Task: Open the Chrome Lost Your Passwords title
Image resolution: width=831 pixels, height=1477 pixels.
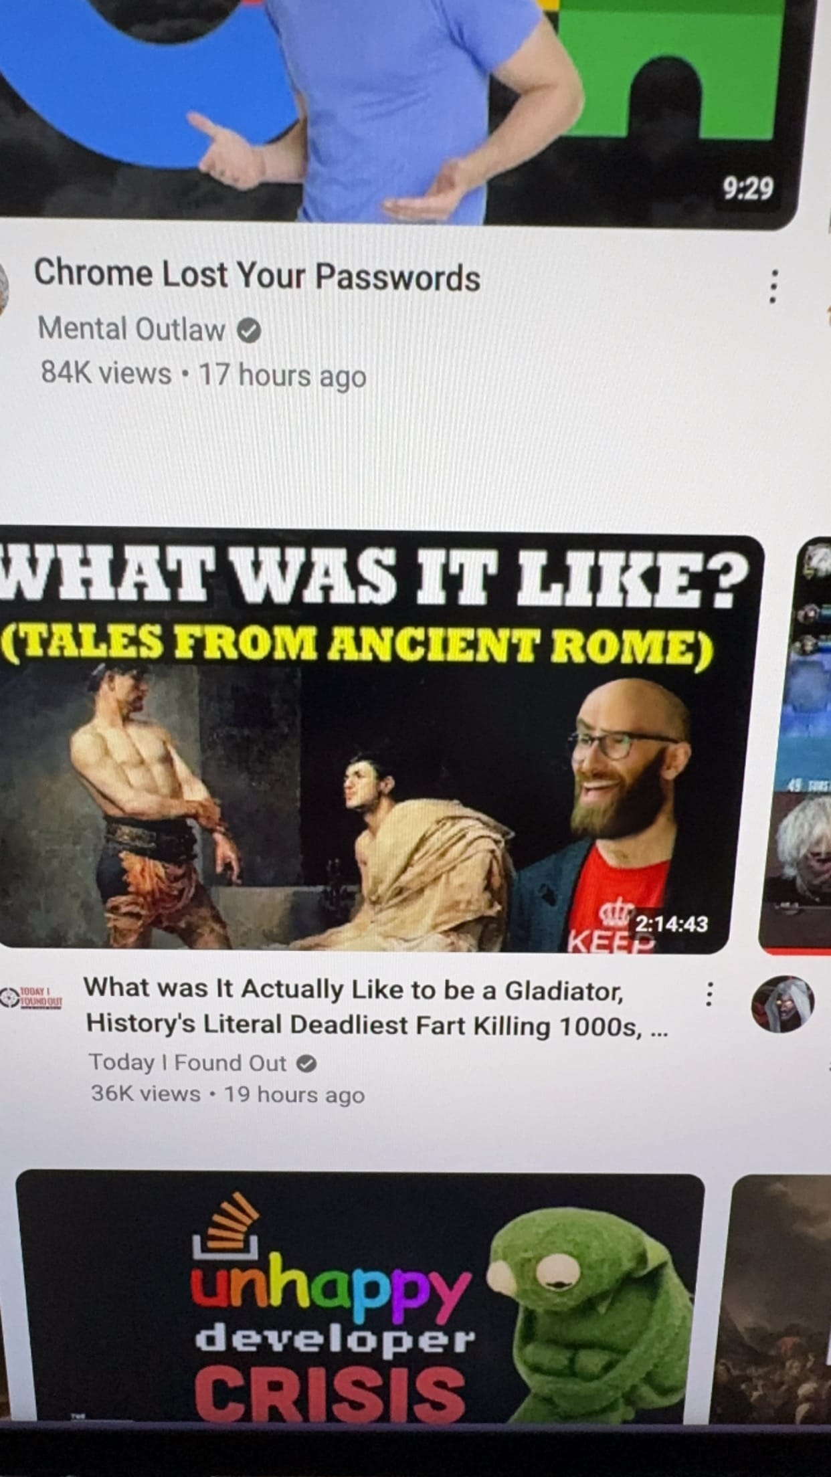Action: point(257,275)
